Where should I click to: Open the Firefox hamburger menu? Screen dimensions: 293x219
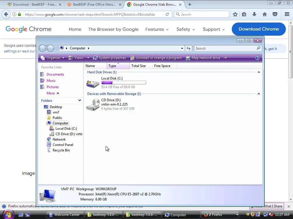[x=287, y=14]
